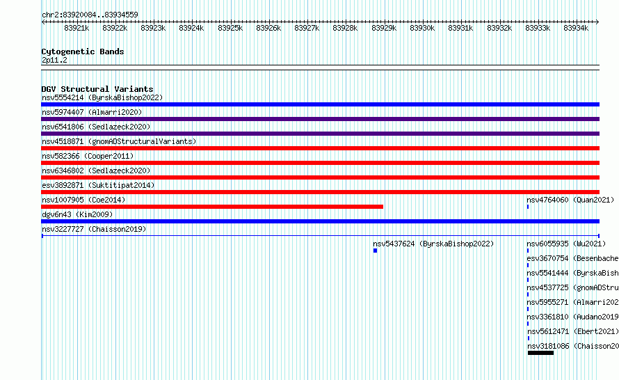Open the esv3892871 (Suktitipat2014) label
Screen dimensions: 619x380
click(98, 185)
